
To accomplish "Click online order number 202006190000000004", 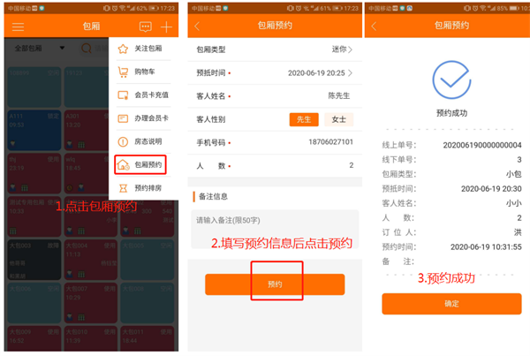I will pyautogui.click(x=482, y=146).
